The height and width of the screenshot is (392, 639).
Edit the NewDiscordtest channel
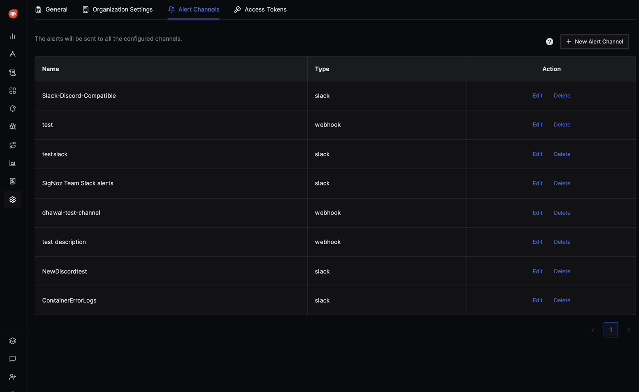click(538, 271)
